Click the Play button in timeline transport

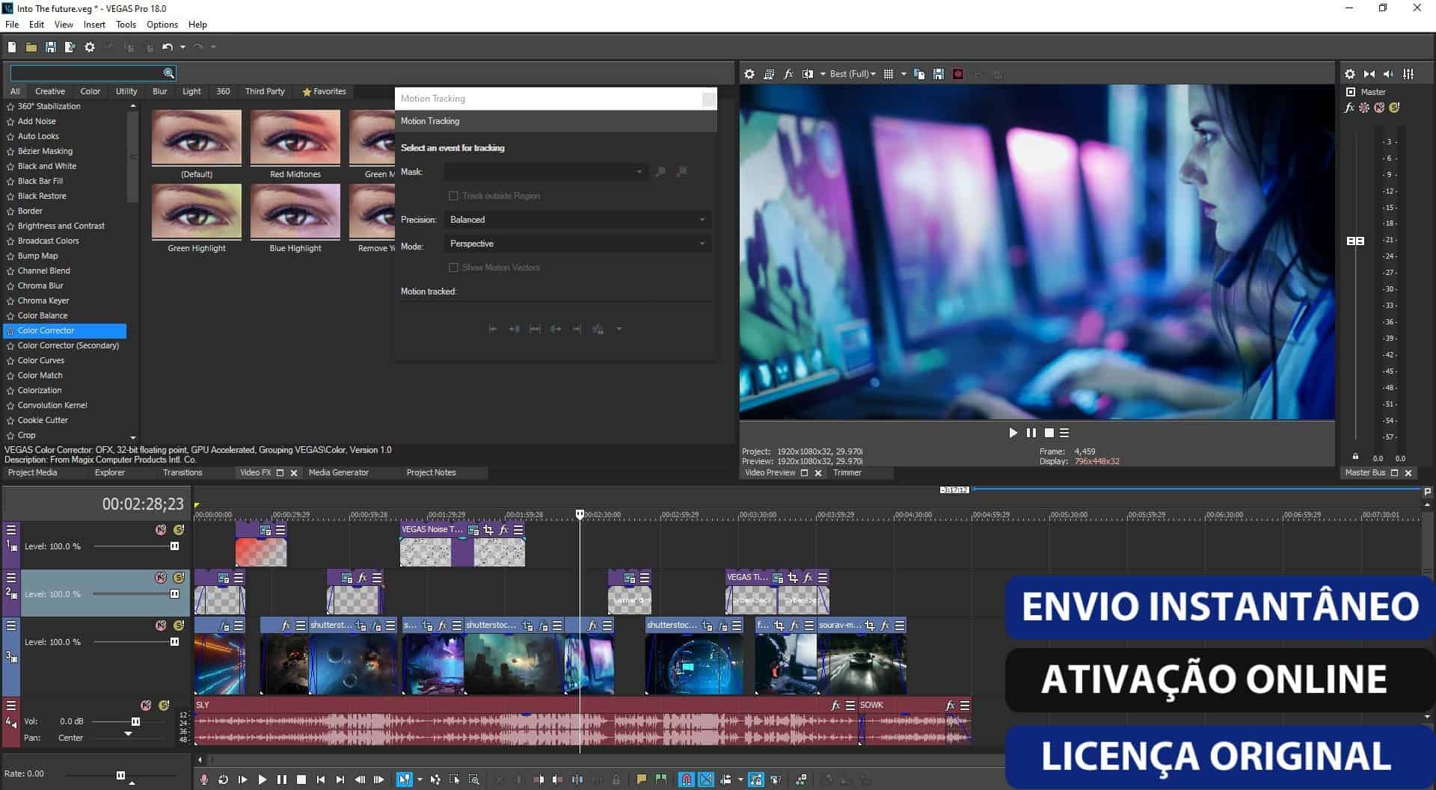[x=262, y=780]
